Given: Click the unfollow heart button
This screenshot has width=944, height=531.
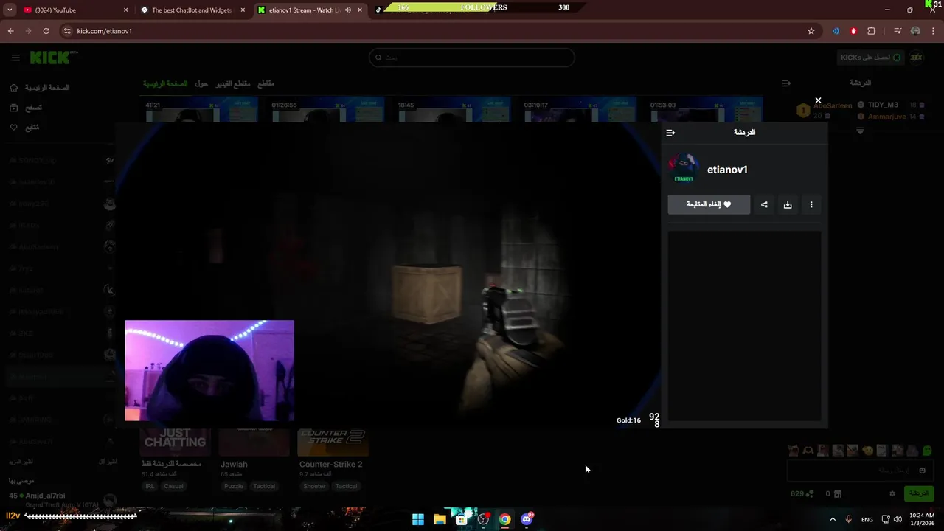Looking at the screenshot, I should (x=709, y=204).
